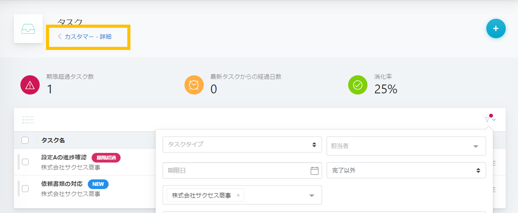Open the 担当者 dropdown
Viewport: 518px width, 213px height.
(406, 146)
